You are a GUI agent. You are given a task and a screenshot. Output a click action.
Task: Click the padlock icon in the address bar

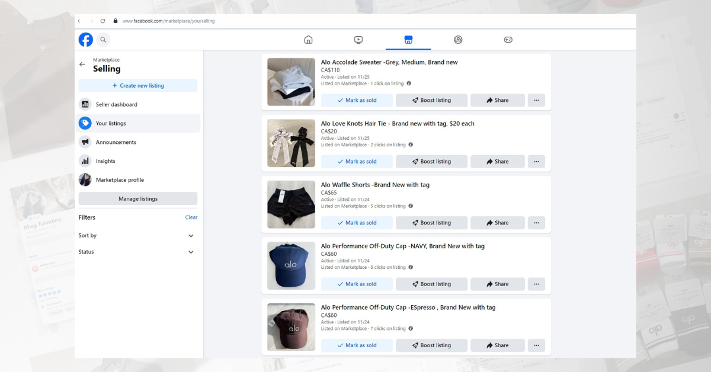point(116,21)
